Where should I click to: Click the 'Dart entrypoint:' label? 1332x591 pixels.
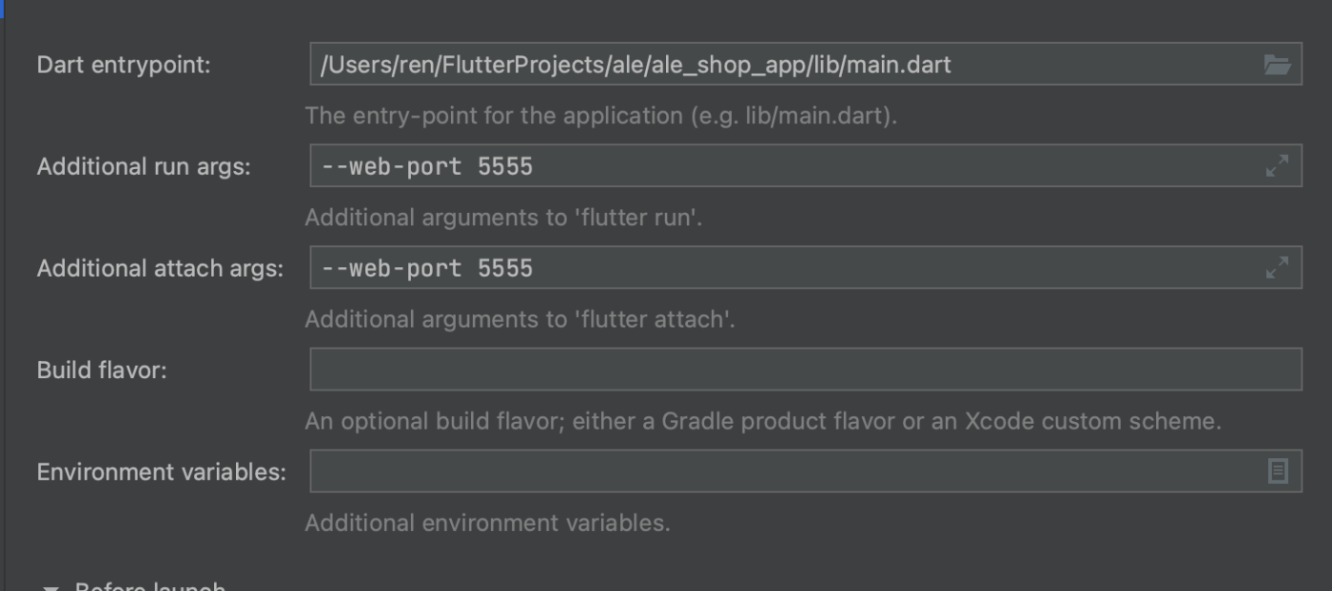pyautogui.click(x=124, y=66)
